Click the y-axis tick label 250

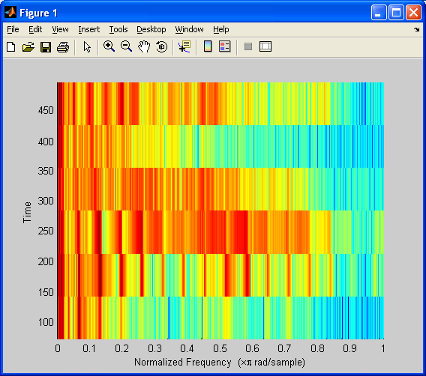click(46, 231)
